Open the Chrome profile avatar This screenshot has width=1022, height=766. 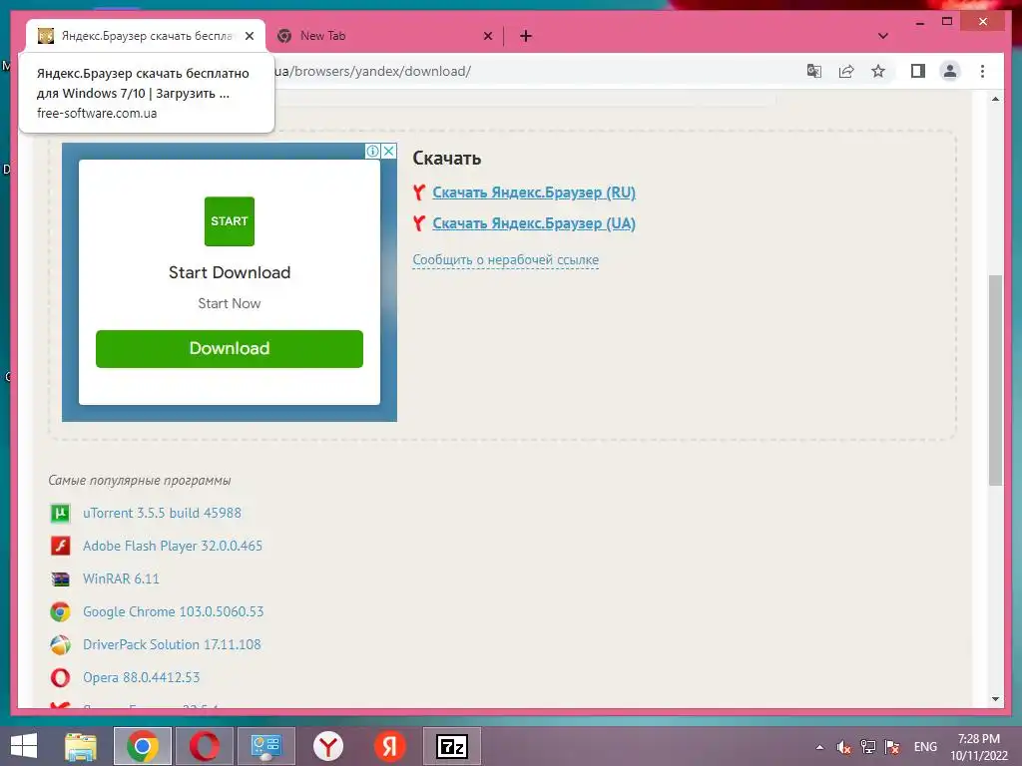[950, 71]
